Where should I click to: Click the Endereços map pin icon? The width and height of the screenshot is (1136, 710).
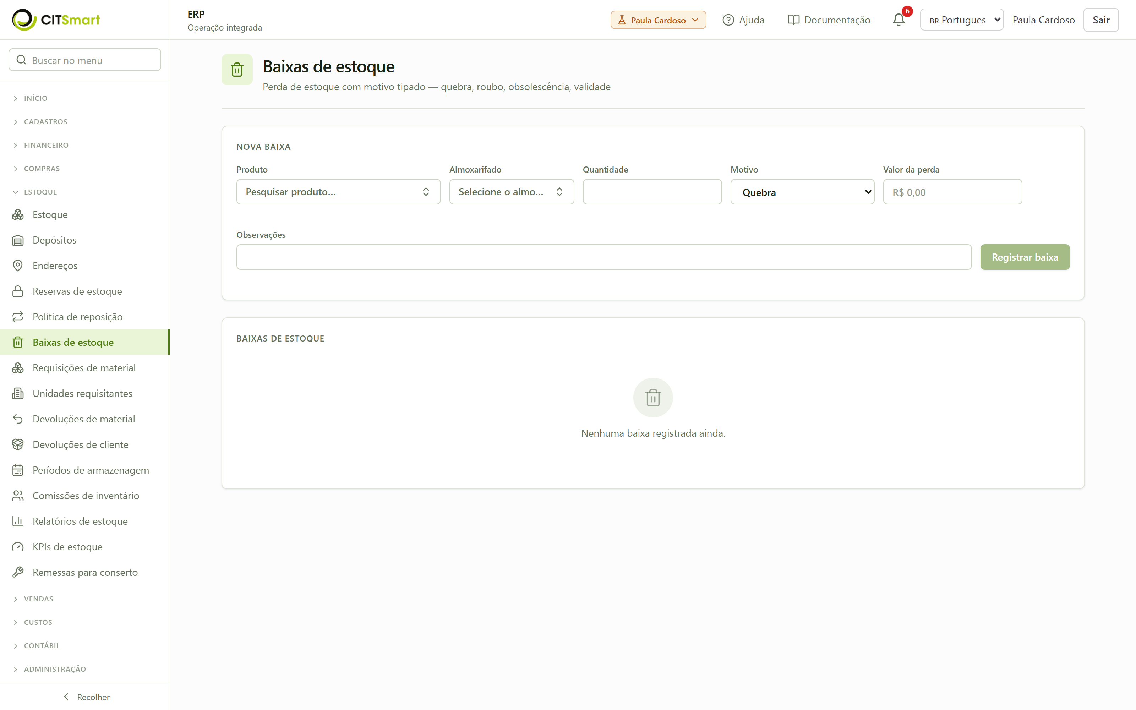tap(18, 266)
